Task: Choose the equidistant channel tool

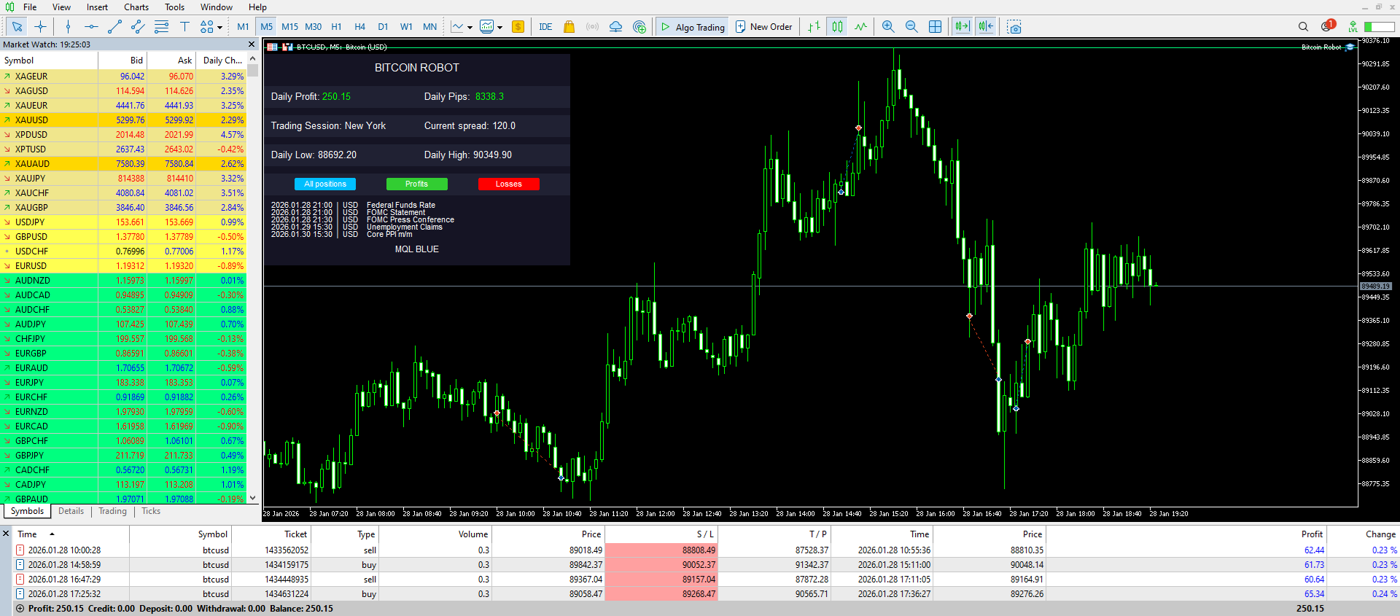Action: point(138,27)
